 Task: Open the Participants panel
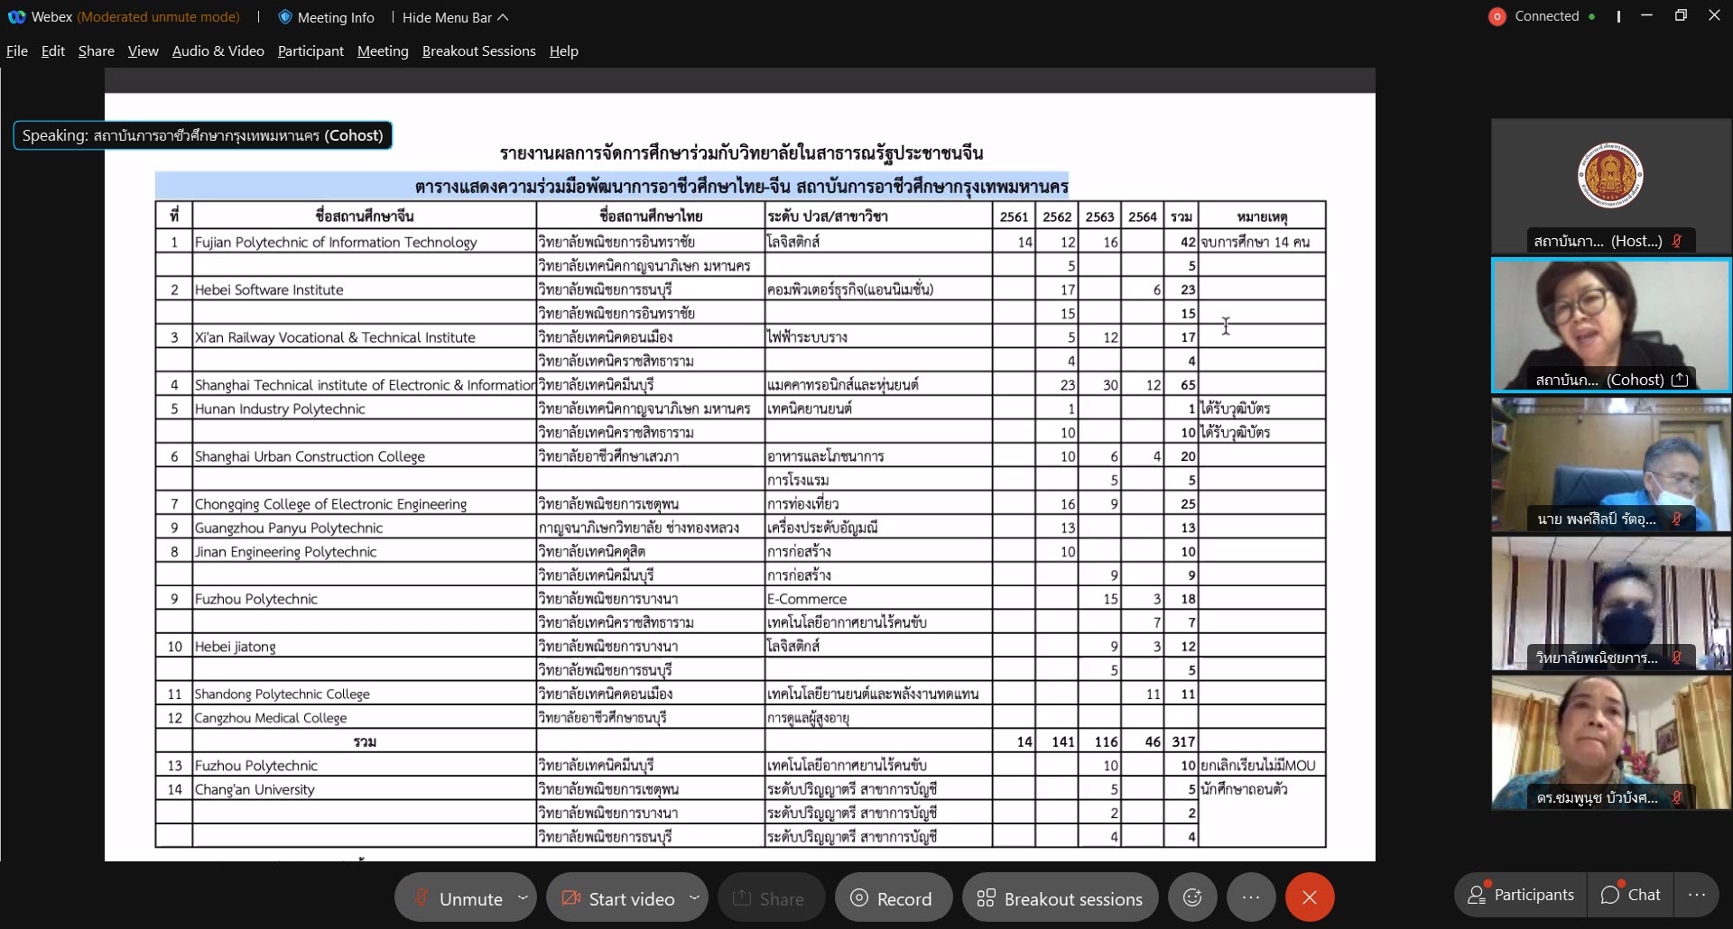click(x=1520, y=895)
